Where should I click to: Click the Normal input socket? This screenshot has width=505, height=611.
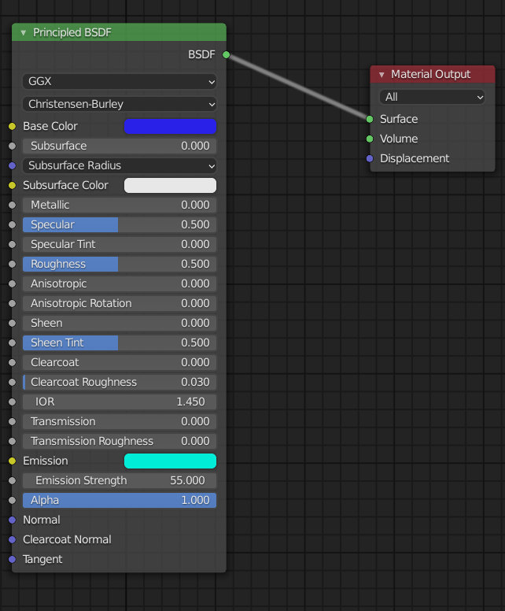point(12,520)
